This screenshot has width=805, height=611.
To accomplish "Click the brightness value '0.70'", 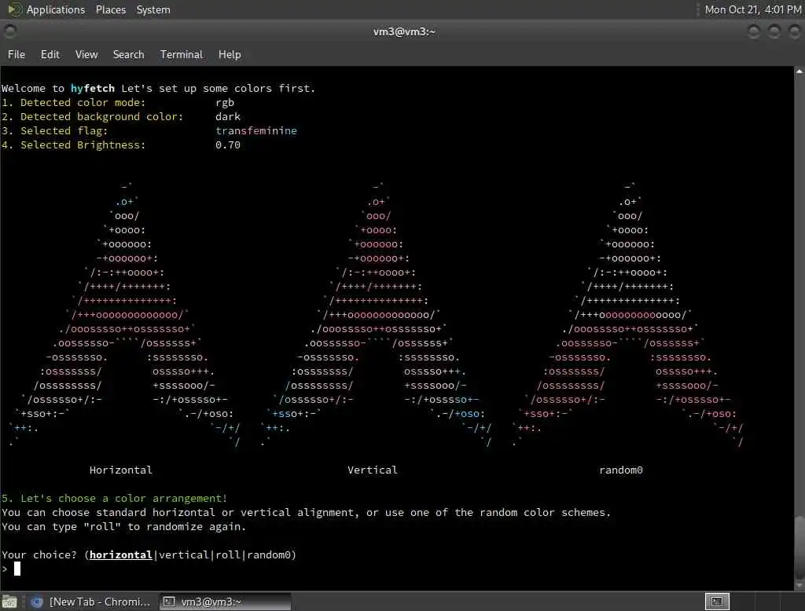I will (228, 145).
